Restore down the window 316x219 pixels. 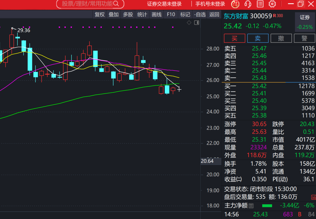click(x=300, y=4)
